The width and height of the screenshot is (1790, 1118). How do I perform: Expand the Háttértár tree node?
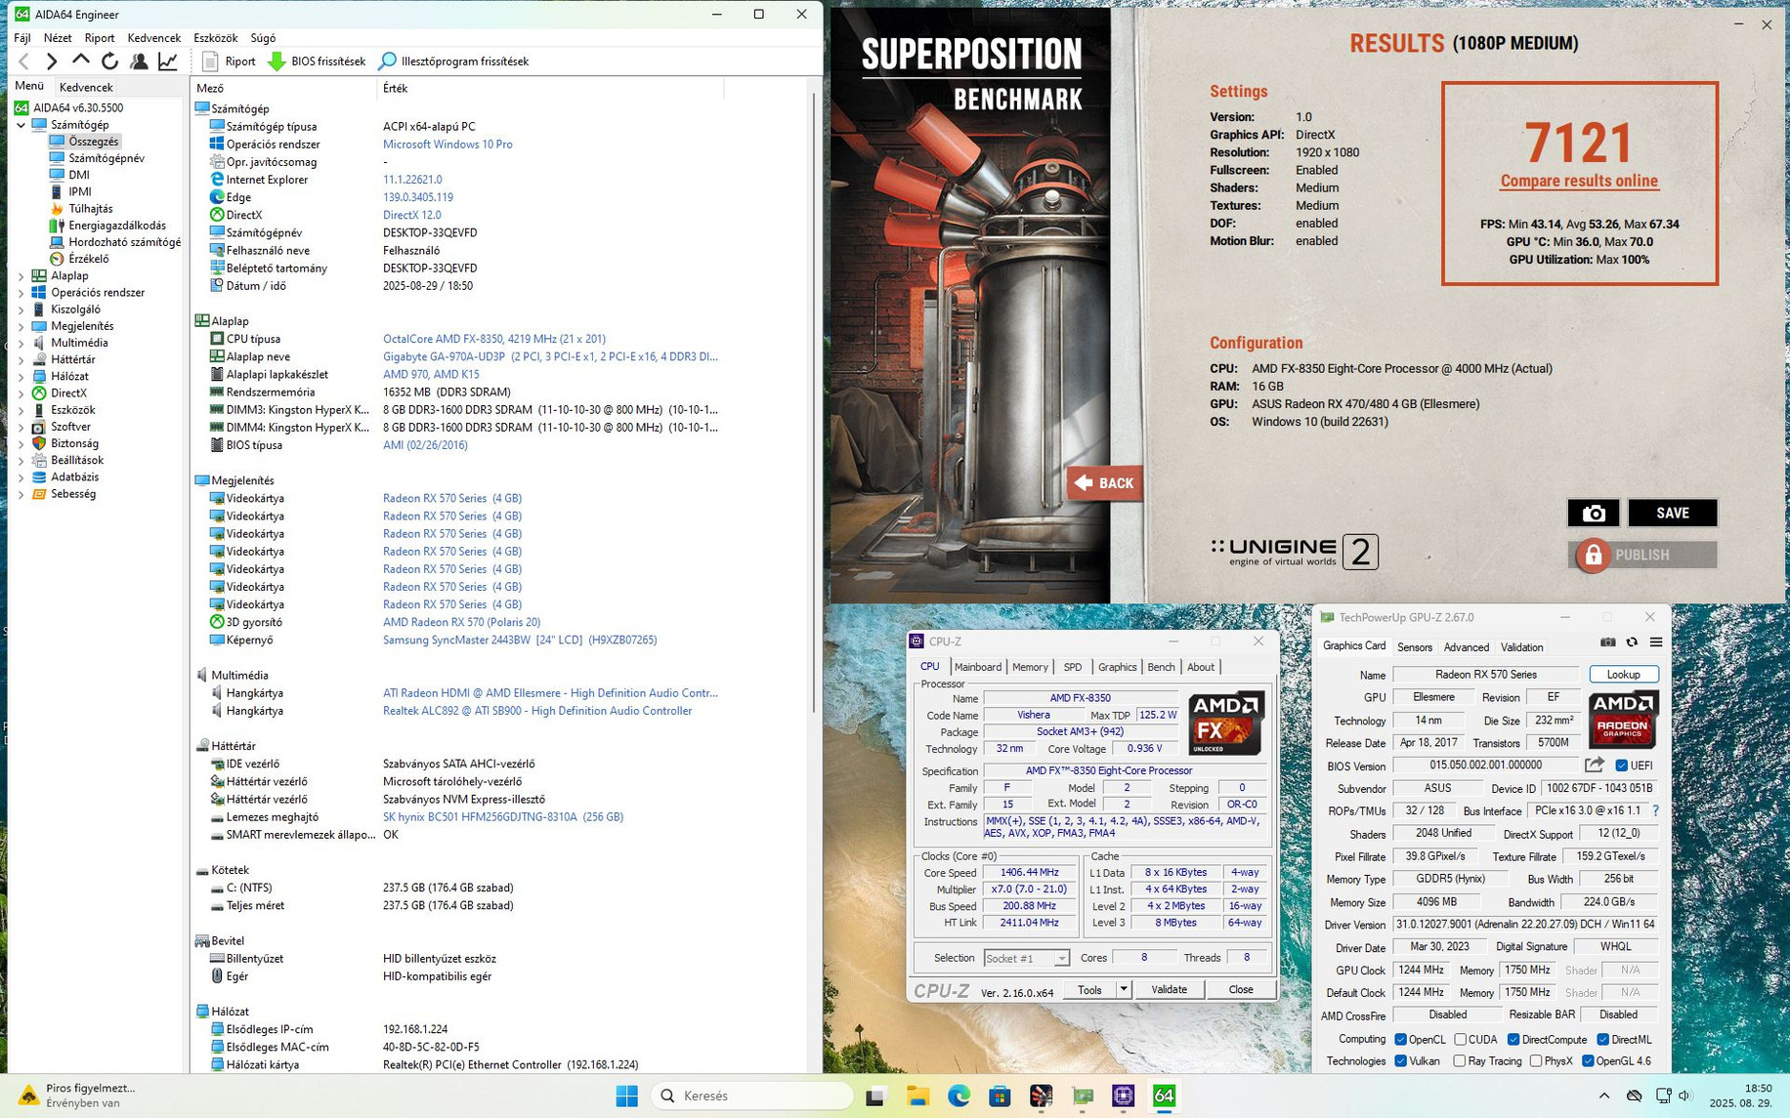point(21,360)
